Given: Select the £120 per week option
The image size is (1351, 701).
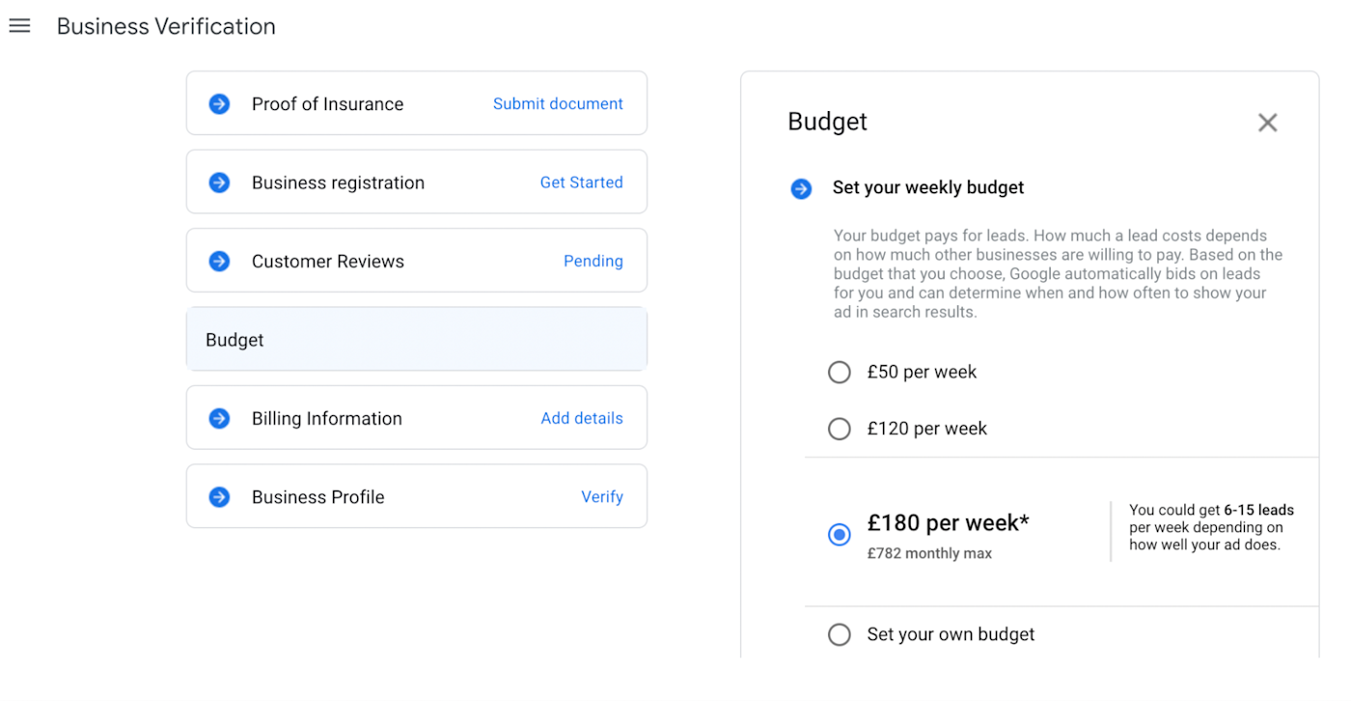Looking at the screenshot, I should point(840,429).
